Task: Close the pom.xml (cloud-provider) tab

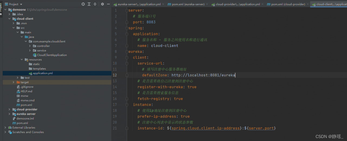Action: [308, 4]
